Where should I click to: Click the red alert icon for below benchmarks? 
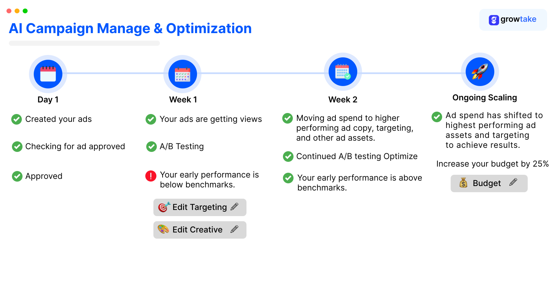pyautogui.click(x=151, y=176)
